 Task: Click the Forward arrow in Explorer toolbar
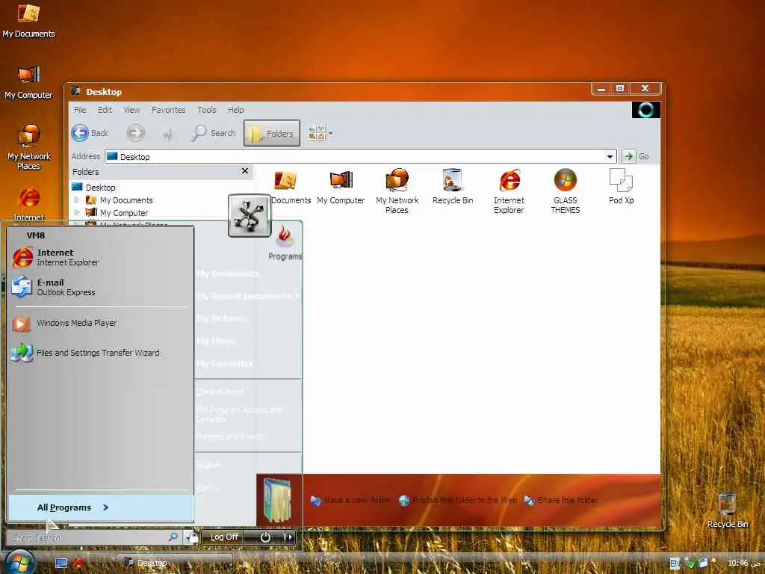click(x=136, y=133)
